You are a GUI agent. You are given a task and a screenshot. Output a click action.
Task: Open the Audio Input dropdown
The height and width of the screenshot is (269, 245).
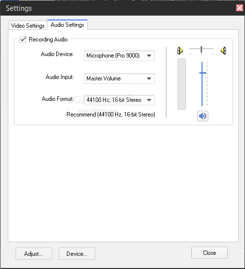click(119, 79)
